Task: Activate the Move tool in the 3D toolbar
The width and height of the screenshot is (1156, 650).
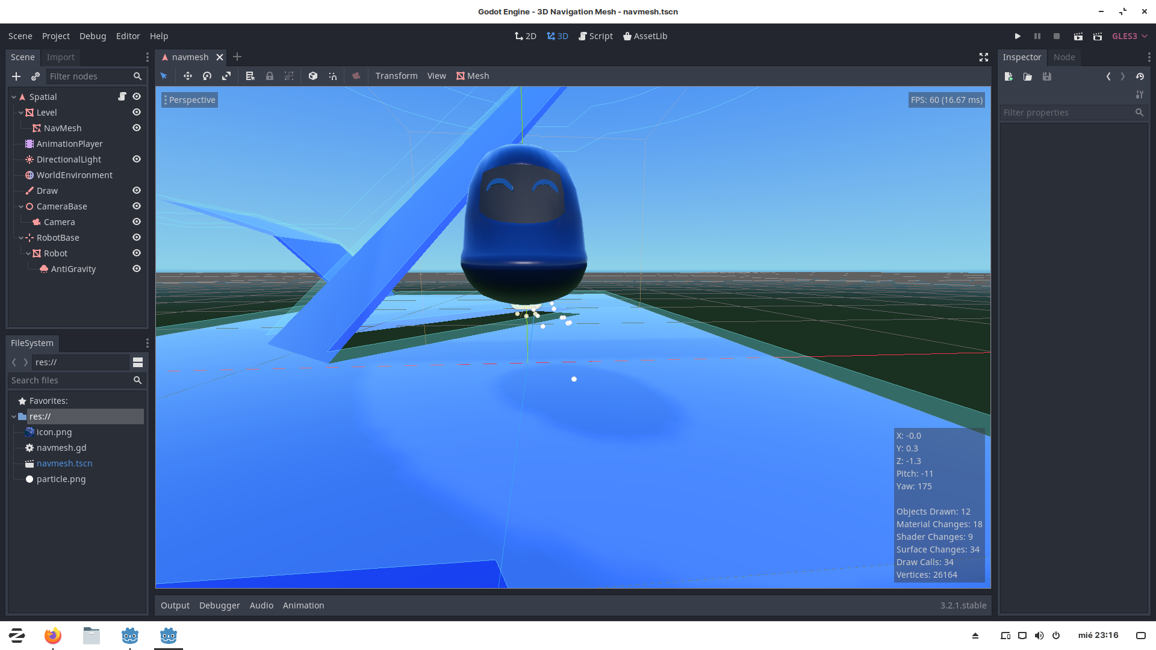Action: [x=187, y=76]
